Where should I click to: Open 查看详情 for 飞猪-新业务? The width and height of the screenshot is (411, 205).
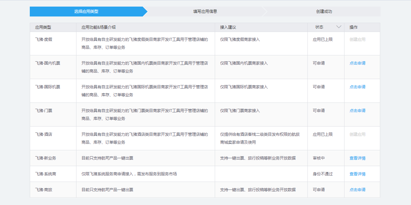pos(357,158)
